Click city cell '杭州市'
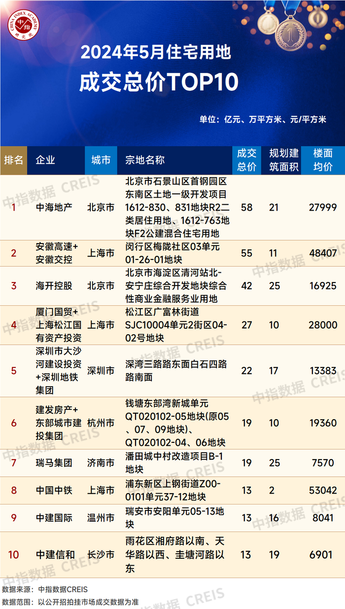The height and width of the screenshot is (609, 345). tap(101, 423)
